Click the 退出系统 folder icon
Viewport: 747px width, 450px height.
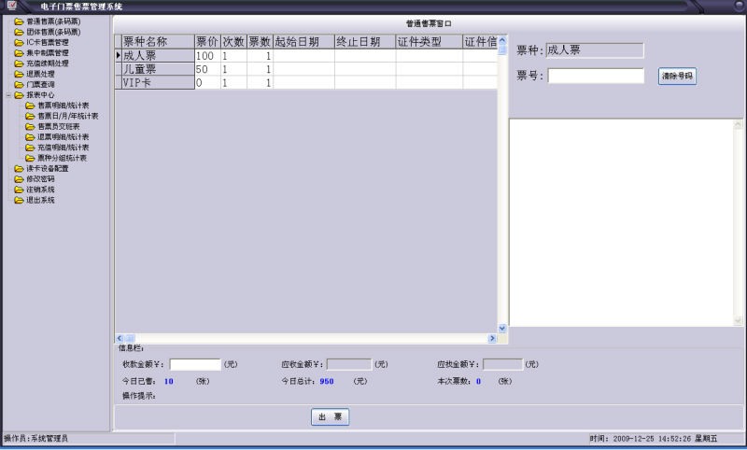click(19, 200)
